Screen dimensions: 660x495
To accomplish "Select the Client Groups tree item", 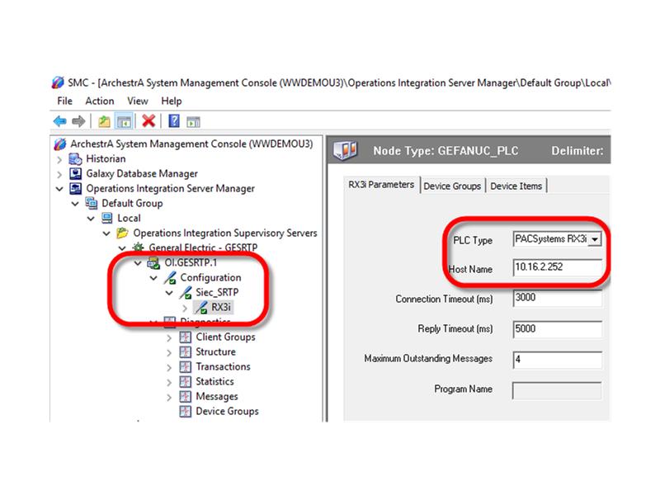I will [225, 337].
